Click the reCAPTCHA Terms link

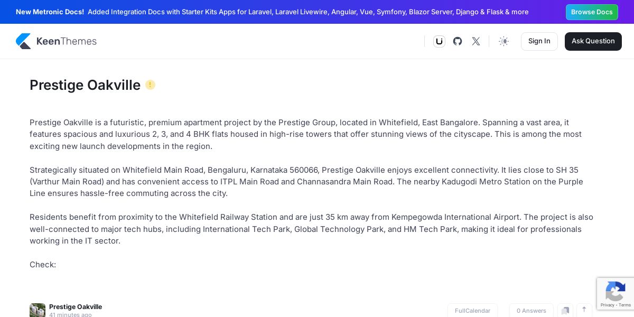tap(625, 305)
